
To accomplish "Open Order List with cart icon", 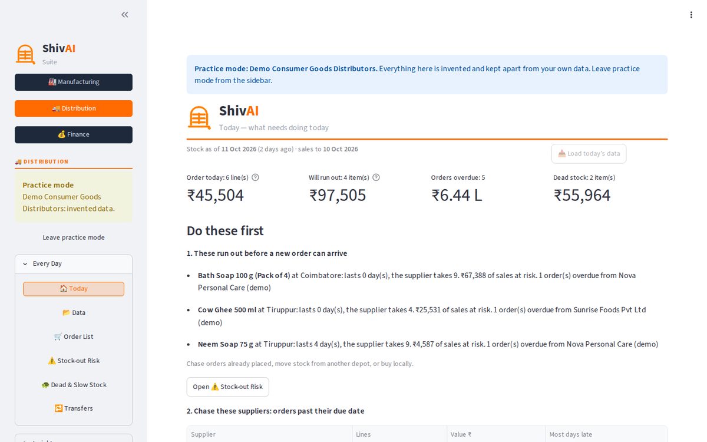I will click(x=74, y=337).
